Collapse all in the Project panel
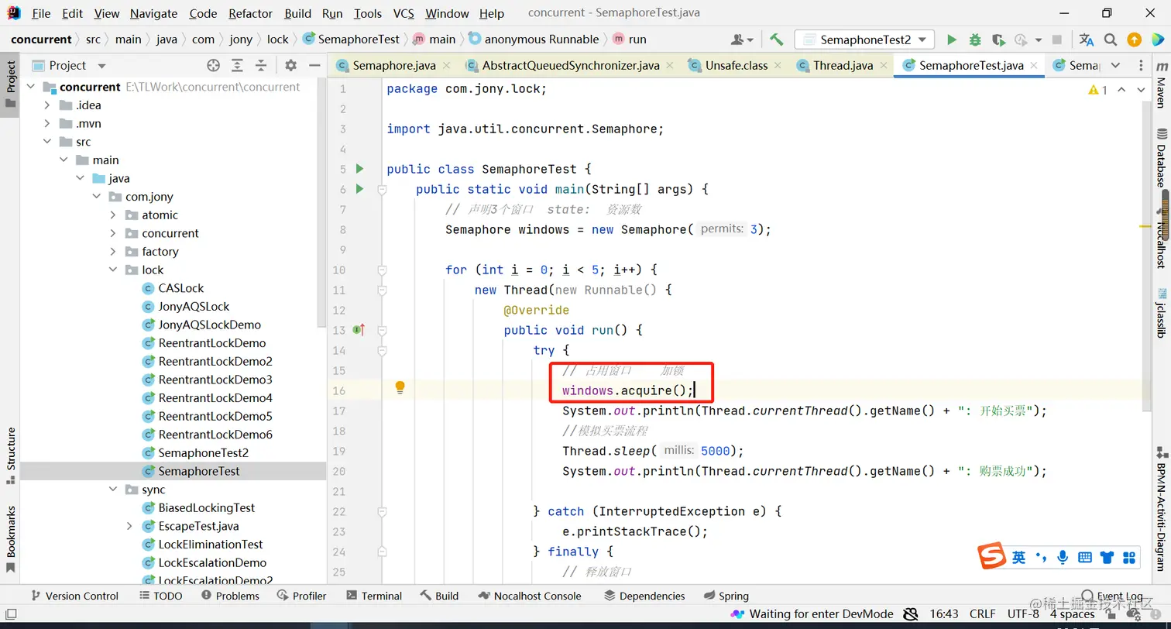 (x=261, y=66)
